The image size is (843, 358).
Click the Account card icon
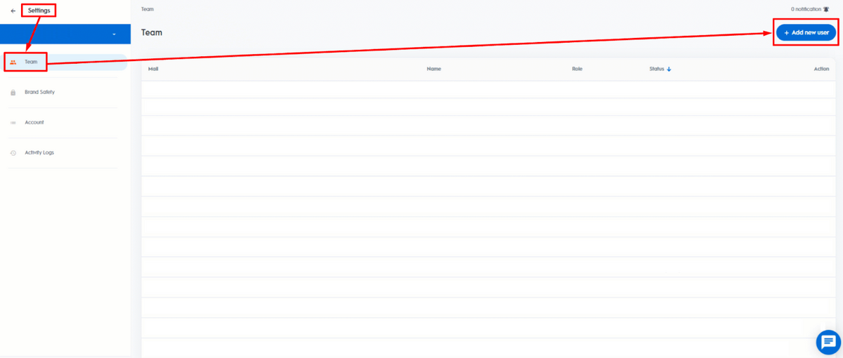13,122
